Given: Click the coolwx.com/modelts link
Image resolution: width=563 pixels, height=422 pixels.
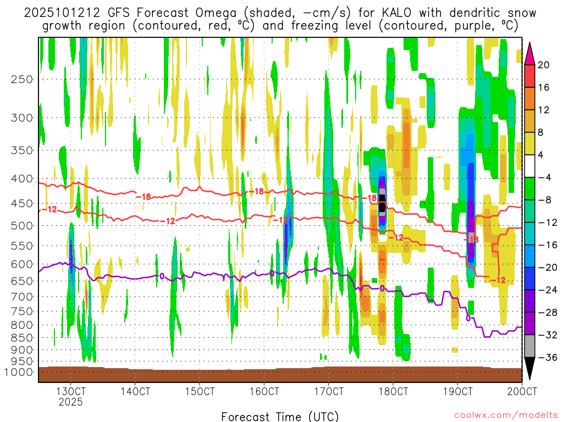Looking at the screenshot, I should click(506, 415).
